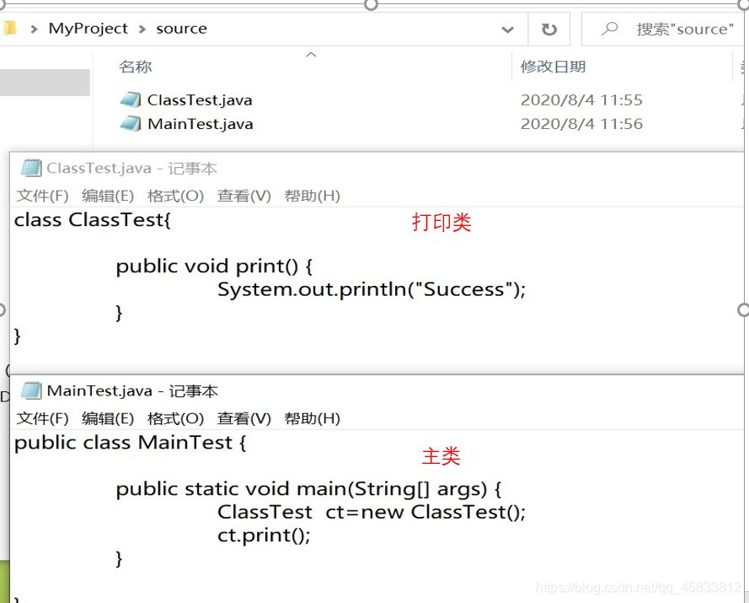Image resolution: width=749 pixels, height=603 pixels.
Task: Click the sort arrow above the 名称 column
Action: coord(311,55)
